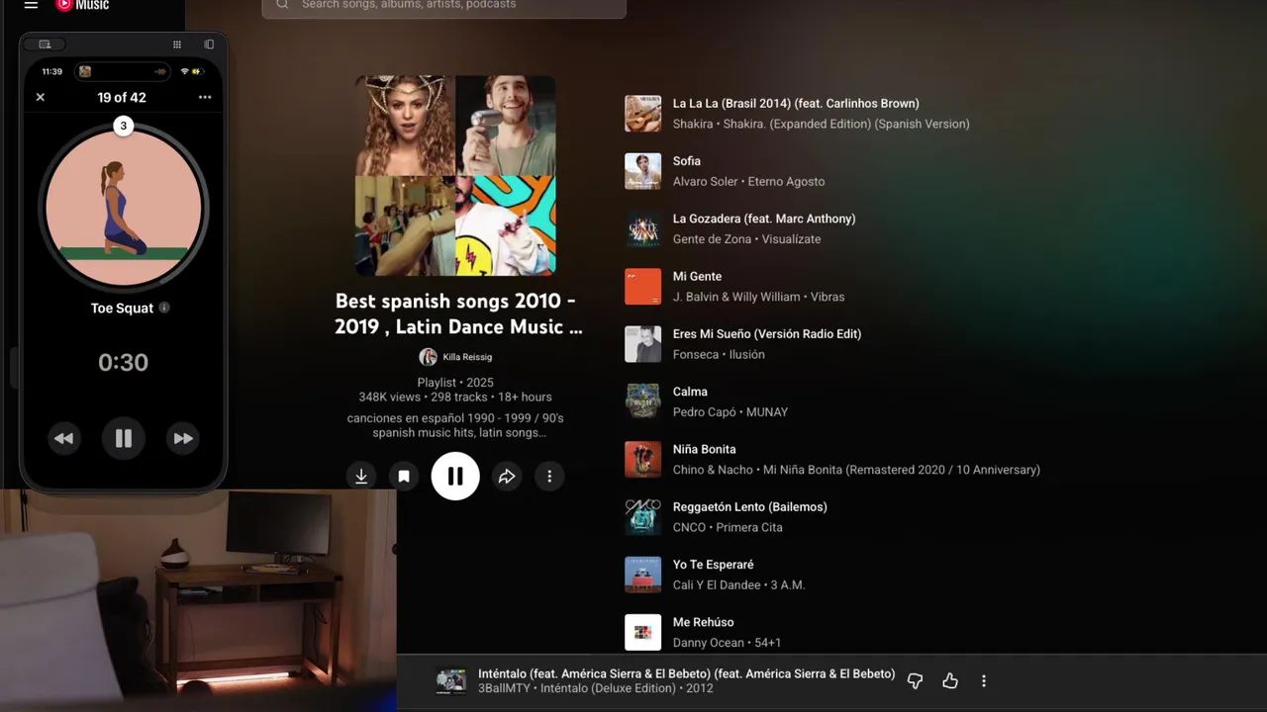The image size is (1267, 712).
Task: Click the Calma album thumbnail
Action: [642, 401]
